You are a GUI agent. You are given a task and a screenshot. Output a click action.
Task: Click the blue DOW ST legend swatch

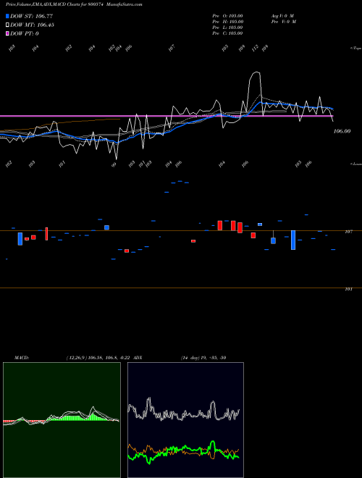8,16
